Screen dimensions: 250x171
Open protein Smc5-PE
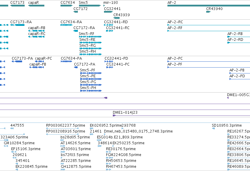tap(91, 79)
